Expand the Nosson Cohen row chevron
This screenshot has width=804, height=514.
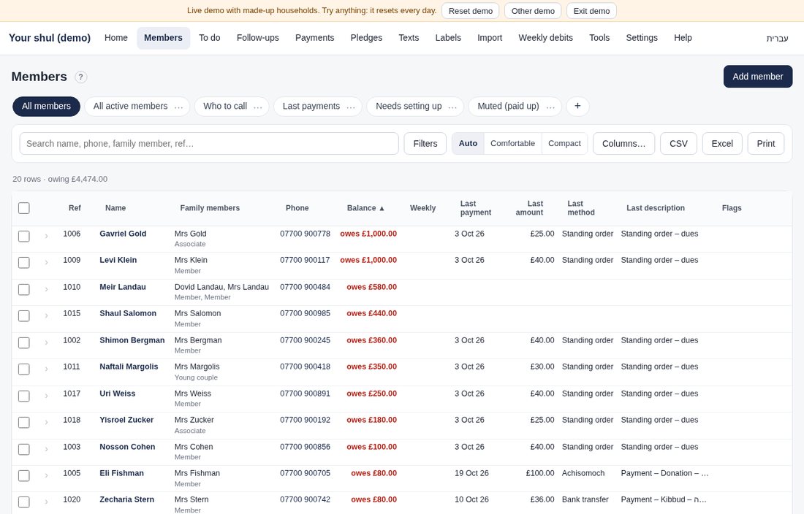(x=46, y=449)
